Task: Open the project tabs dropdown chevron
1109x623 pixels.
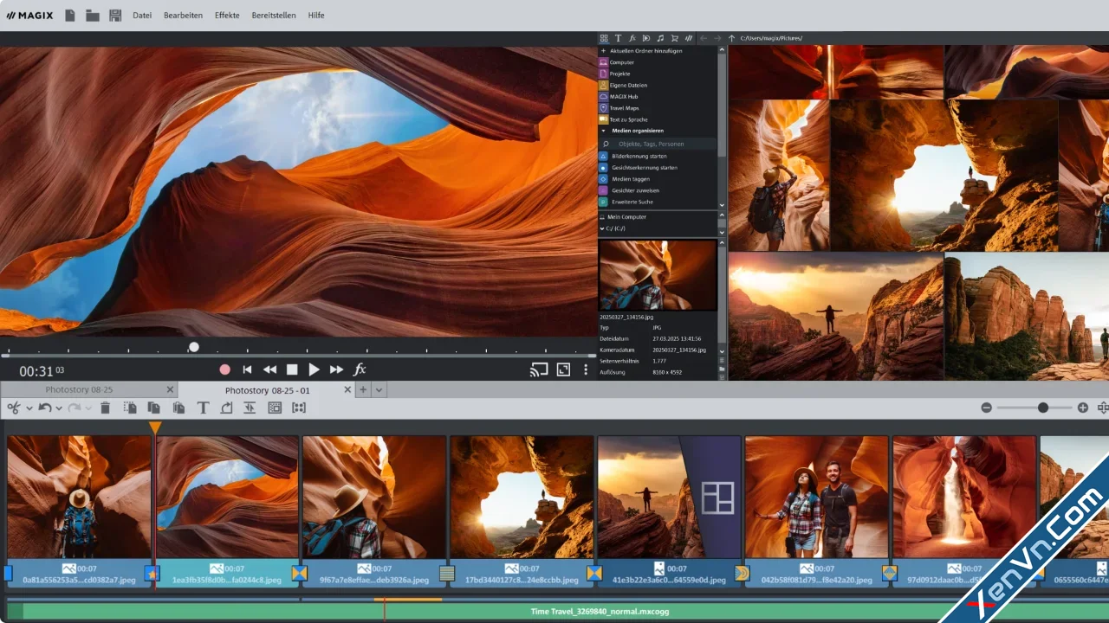Action: click(x=379, y=390)
